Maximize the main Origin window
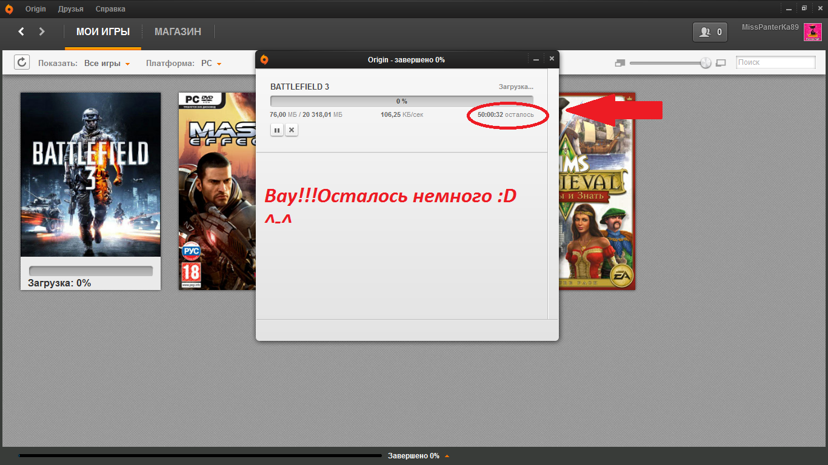The width and height of the screenshot is (828, 465). 804,8
